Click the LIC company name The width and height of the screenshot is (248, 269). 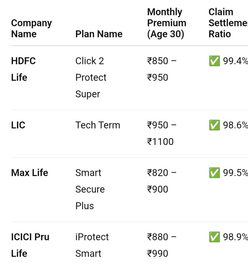[x=18, y=125]
